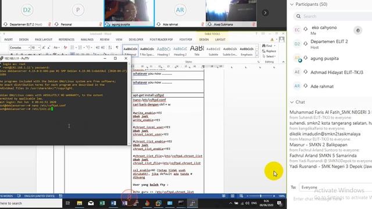
Task: Click ENGLISH (UNITED STATES) language status
Action: [x=40, y=196]
